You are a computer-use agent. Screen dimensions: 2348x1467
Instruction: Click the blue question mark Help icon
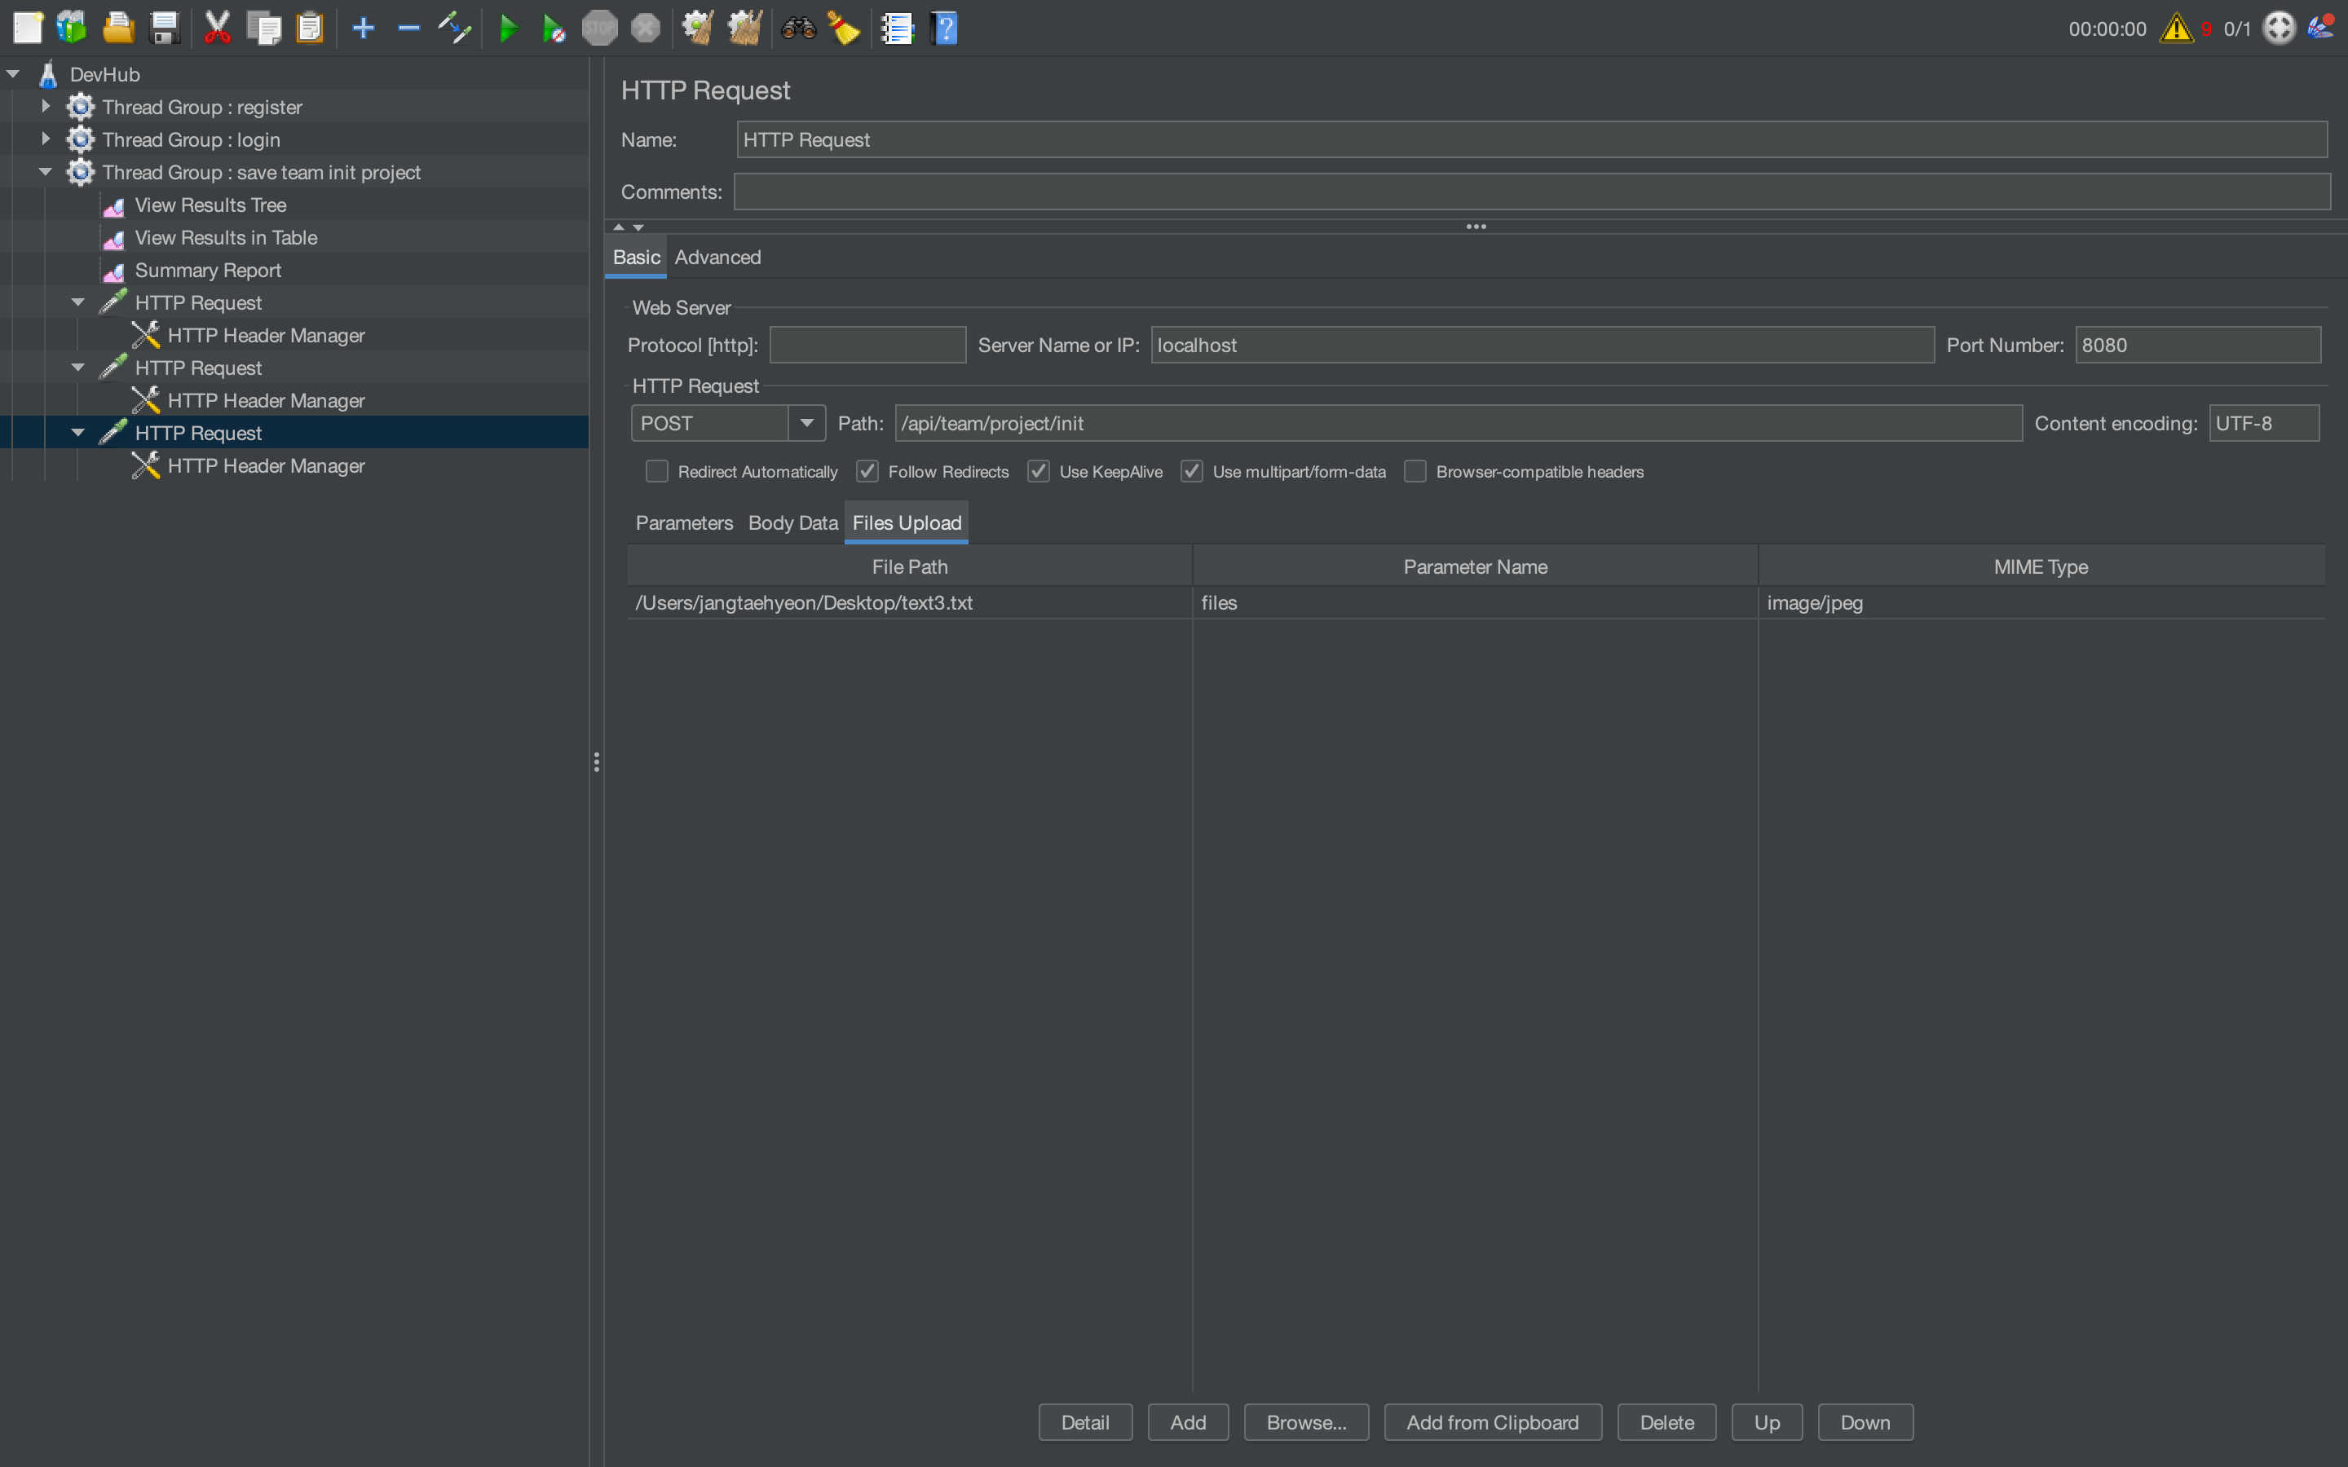pyautogui.click(x=944, y=29)
